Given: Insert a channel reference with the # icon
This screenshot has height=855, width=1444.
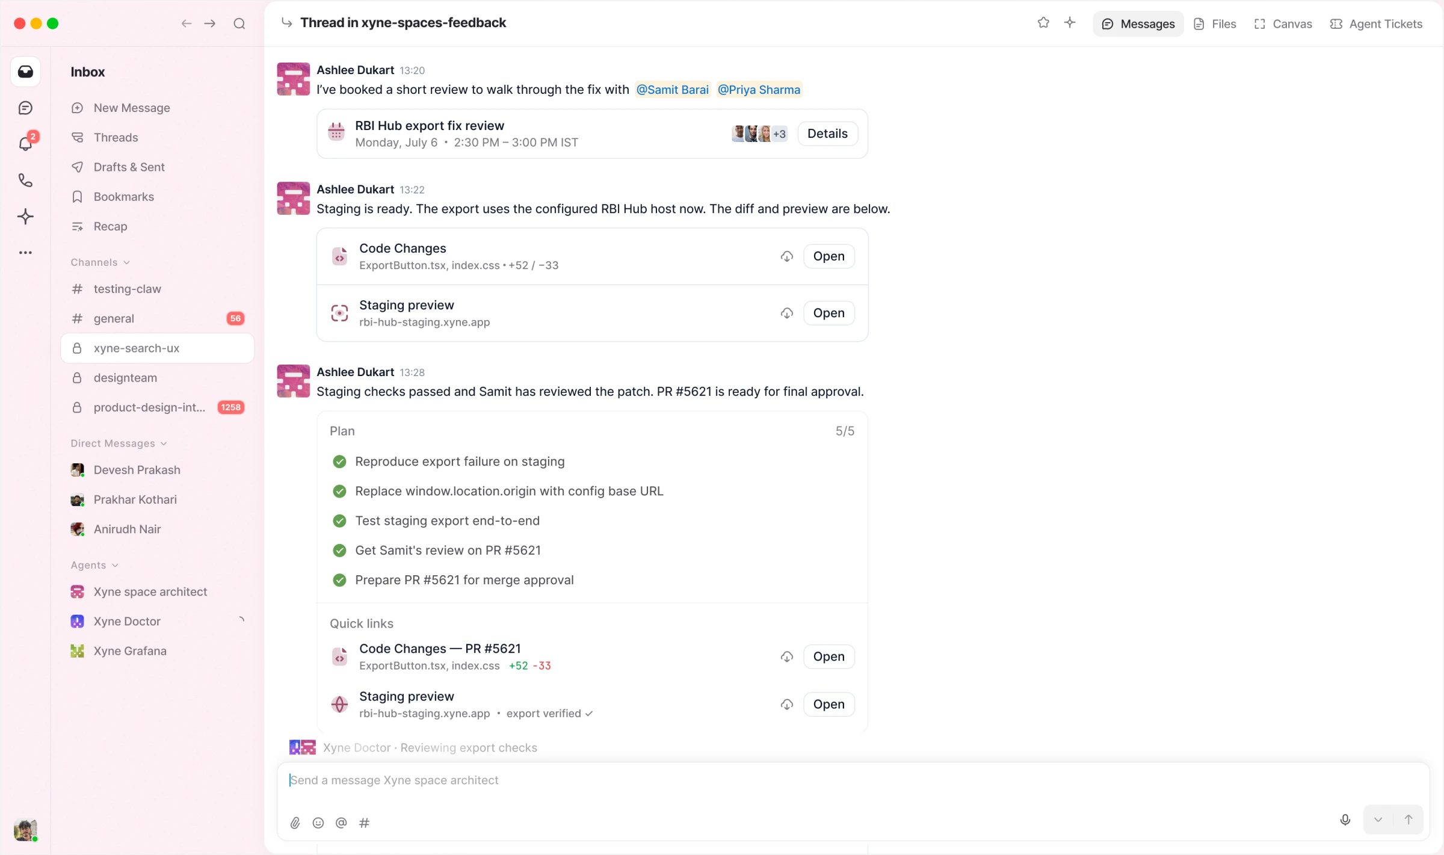Looking at the screenshot, I should point(364,823).
